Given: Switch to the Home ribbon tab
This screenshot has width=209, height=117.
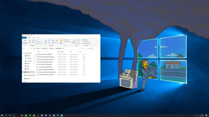Looking at the screenshot, I should [29, 38].
